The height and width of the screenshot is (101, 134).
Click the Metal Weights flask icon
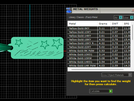[x=69, y=10]
